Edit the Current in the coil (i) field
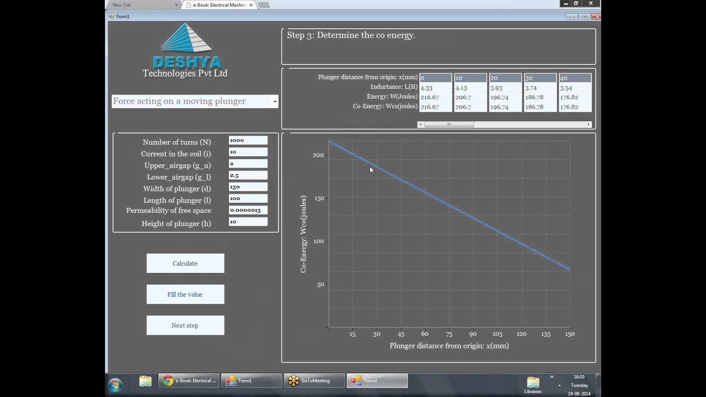 (x=248, y=152)
